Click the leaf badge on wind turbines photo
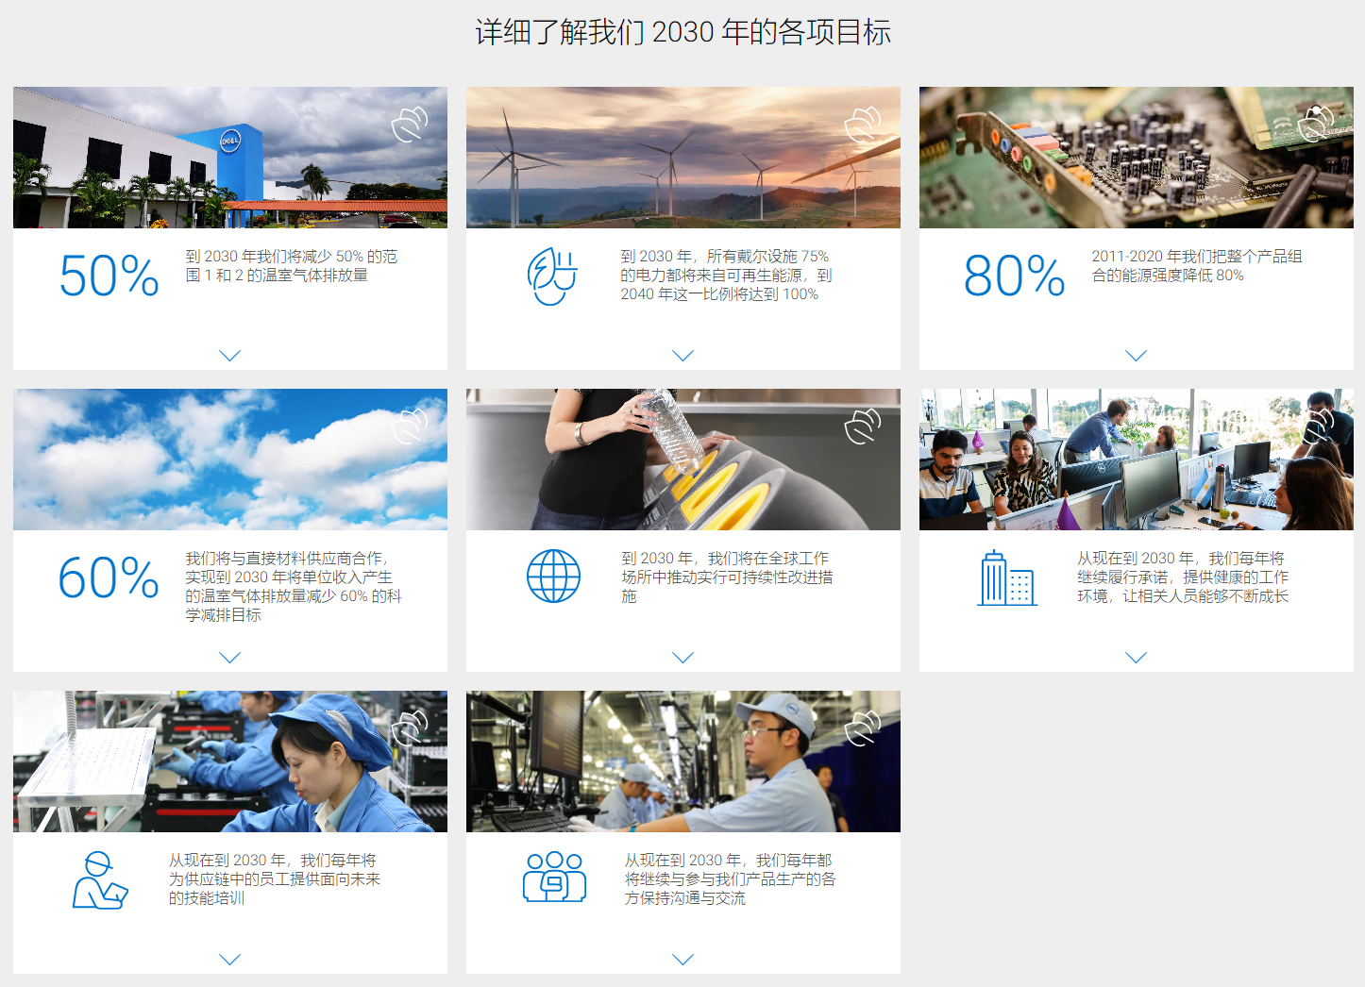Image resolution: width=1365 pixels, height=987 pixels. tap(863, 124)
